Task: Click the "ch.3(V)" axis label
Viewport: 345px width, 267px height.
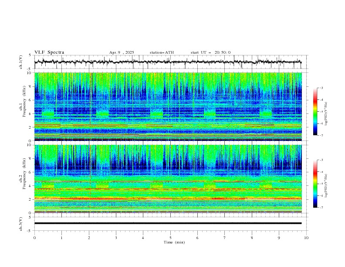Action: click(x=21, y=224)
